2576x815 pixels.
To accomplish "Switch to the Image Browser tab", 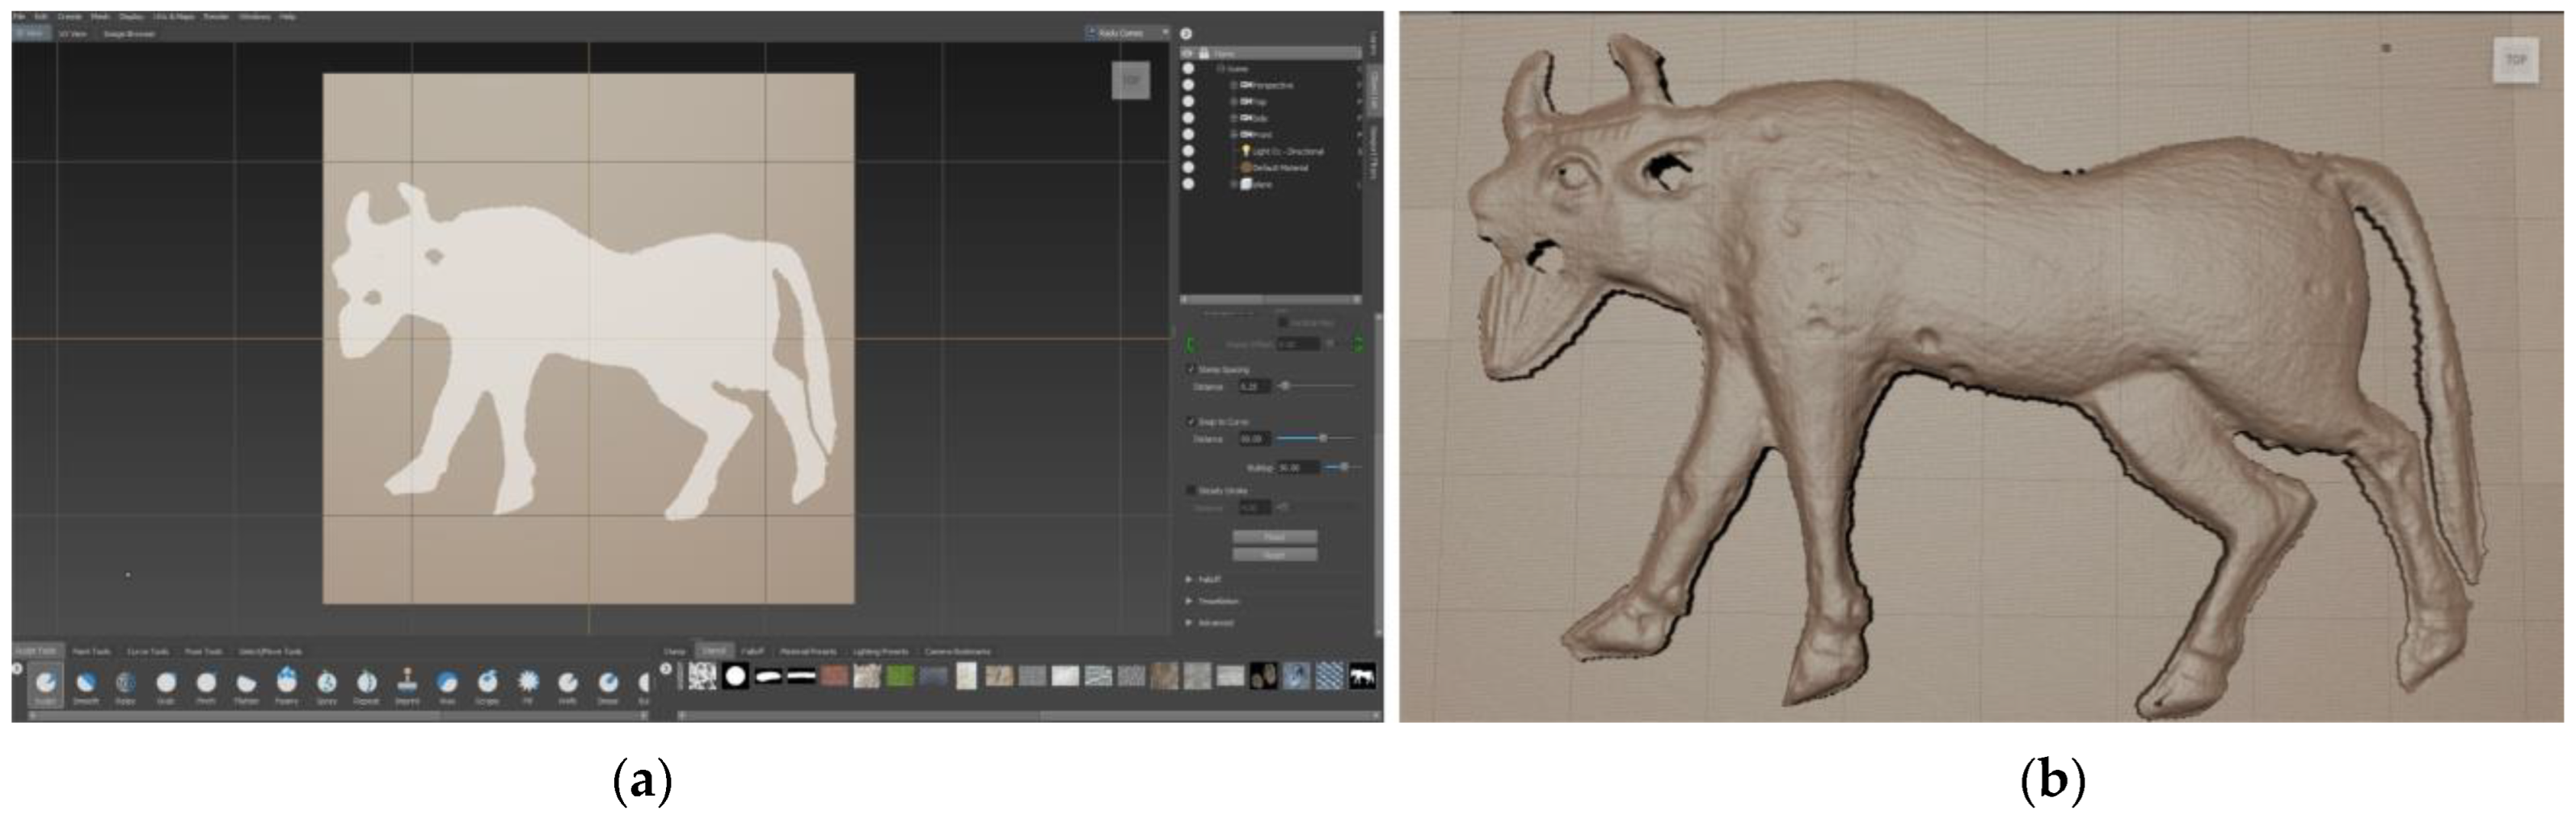I will pyautogui.click(x=129, y=34).
